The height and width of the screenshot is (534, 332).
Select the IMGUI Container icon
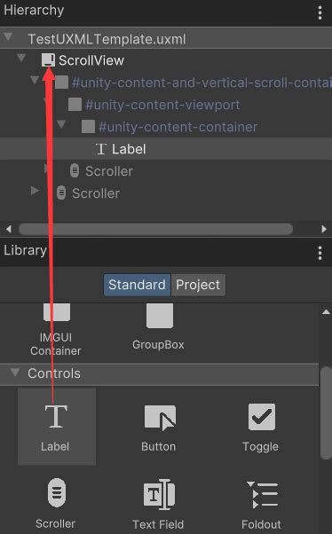coord(57,312)
